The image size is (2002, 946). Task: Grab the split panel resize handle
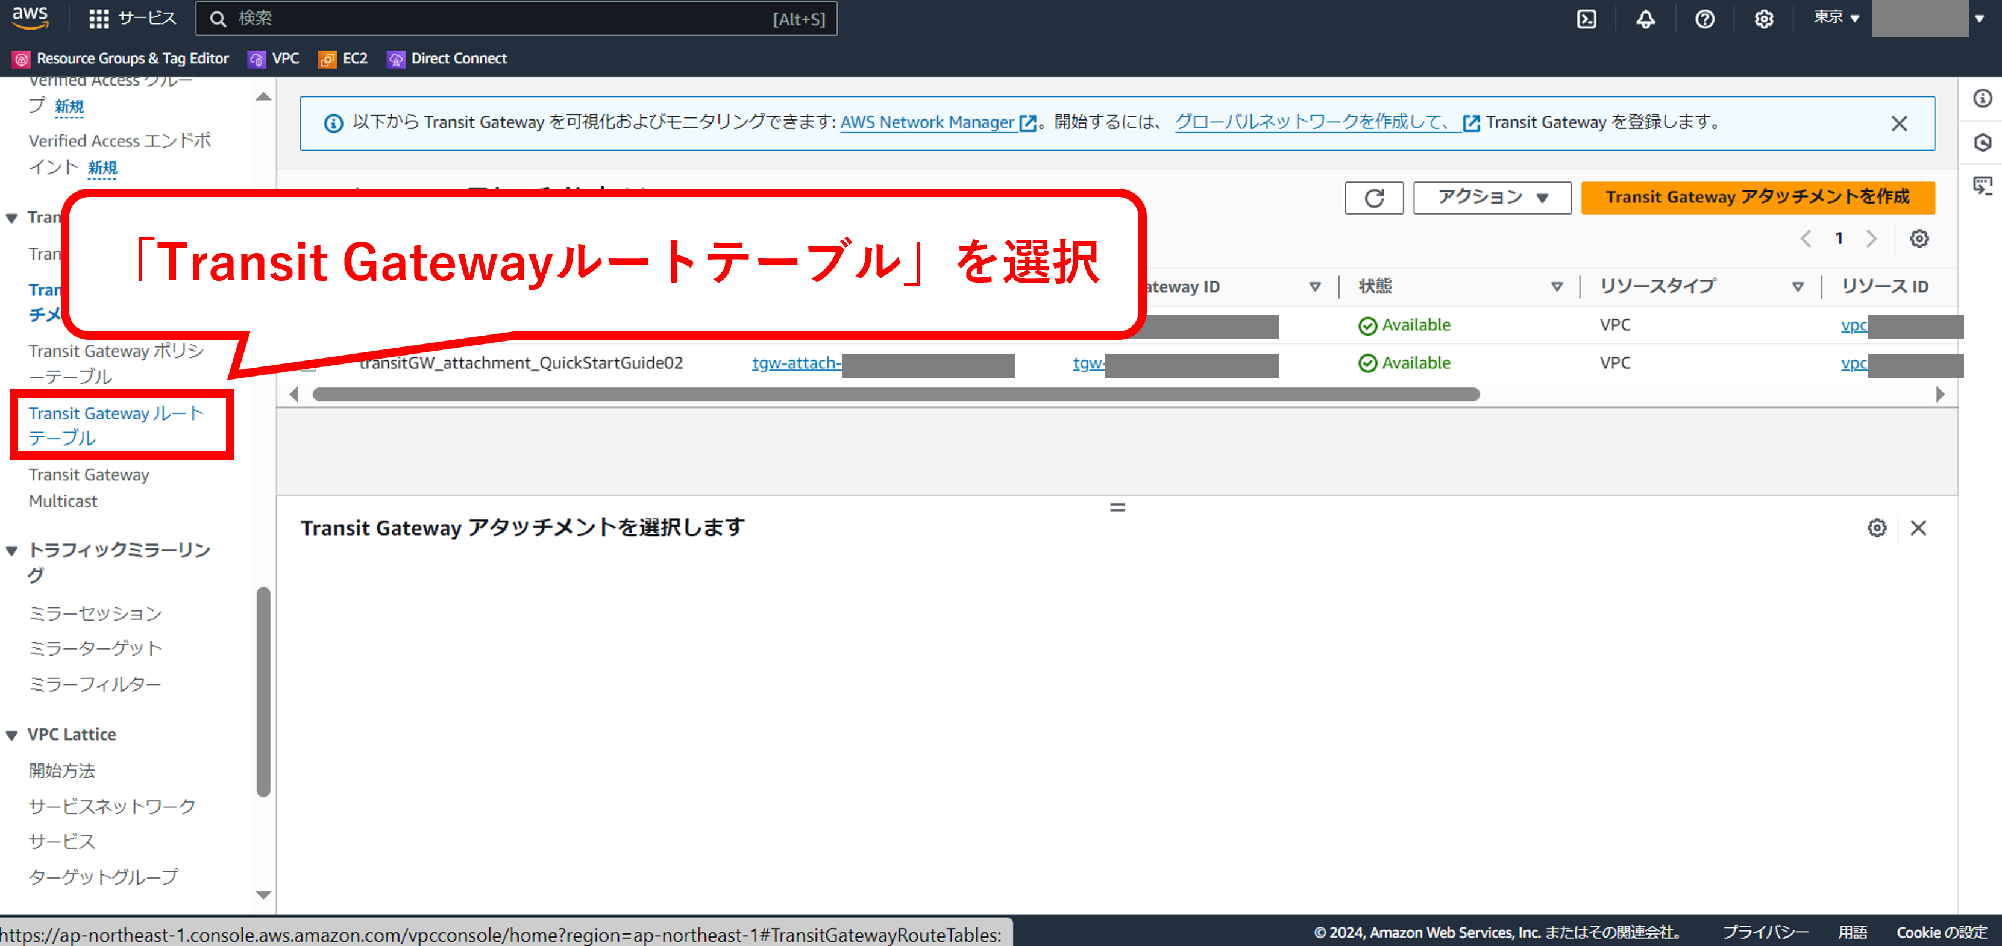[x=1117, y=507]
